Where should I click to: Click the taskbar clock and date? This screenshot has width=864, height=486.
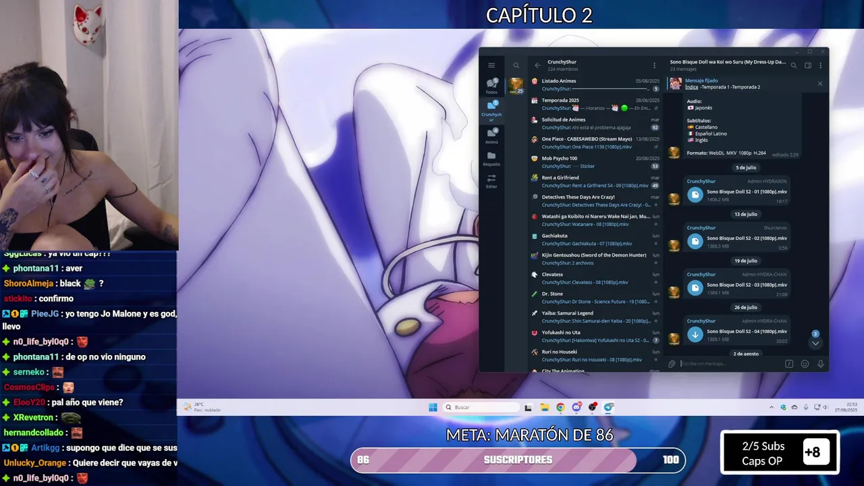pos(846,407)
